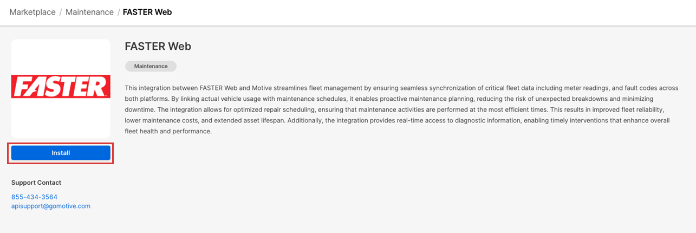Click the white space of the logo card above the logo

point(61,57)
